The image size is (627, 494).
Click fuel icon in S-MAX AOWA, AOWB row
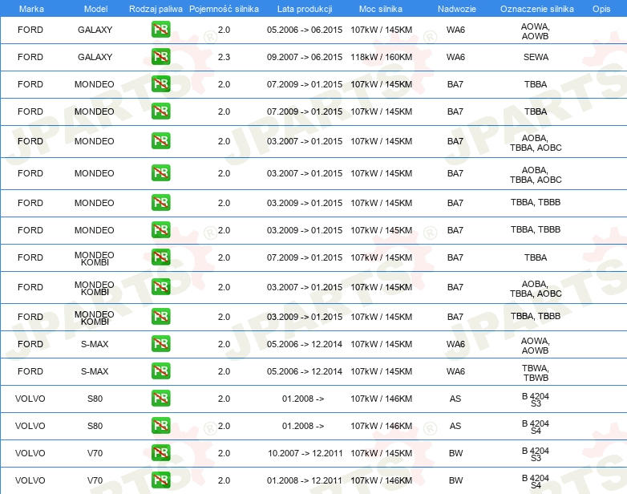(160, 343)
